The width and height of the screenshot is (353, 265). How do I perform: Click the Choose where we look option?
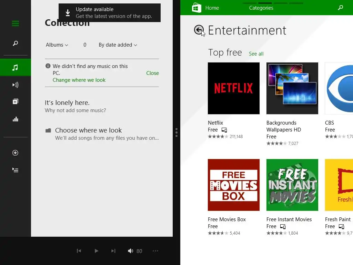102,134
